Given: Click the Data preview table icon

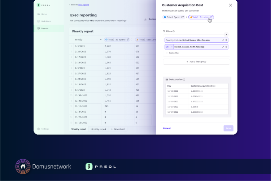Looking at the screenshot, I should pos(167,79).
